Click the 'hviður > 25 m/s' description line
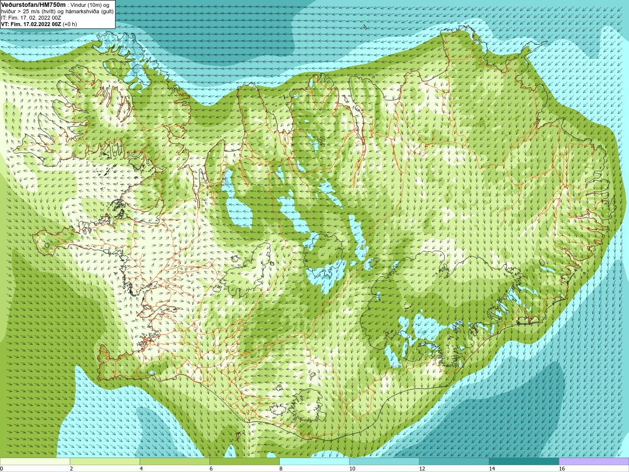This screenshot has width=629, height=472. 57,11
